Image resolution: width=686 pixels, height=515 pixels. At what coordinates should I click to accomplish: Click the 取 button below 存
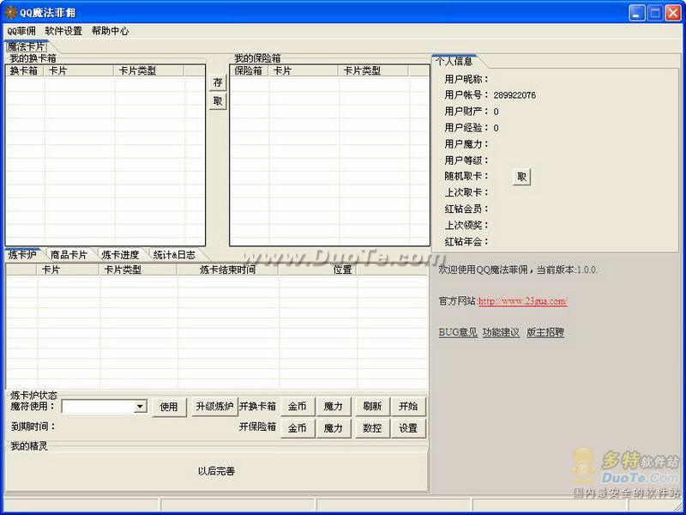click(x=218, y=101)
